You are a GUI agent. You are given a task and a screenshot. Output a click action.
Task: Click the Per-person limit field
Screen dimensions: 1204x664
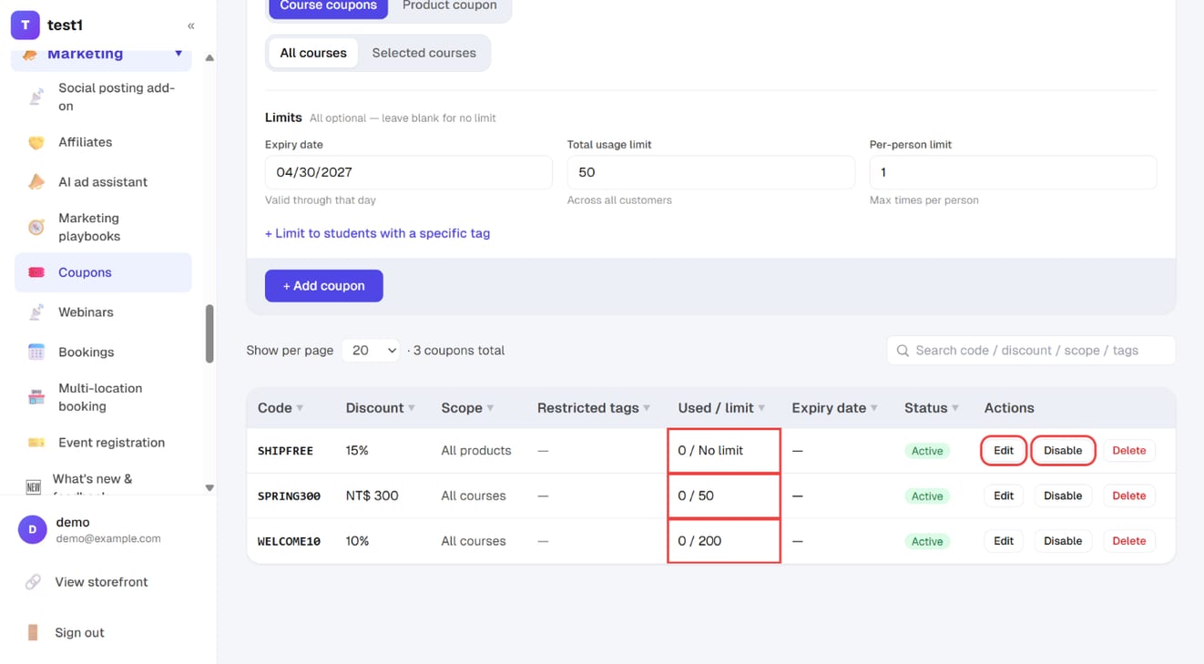coord(1014,172)
